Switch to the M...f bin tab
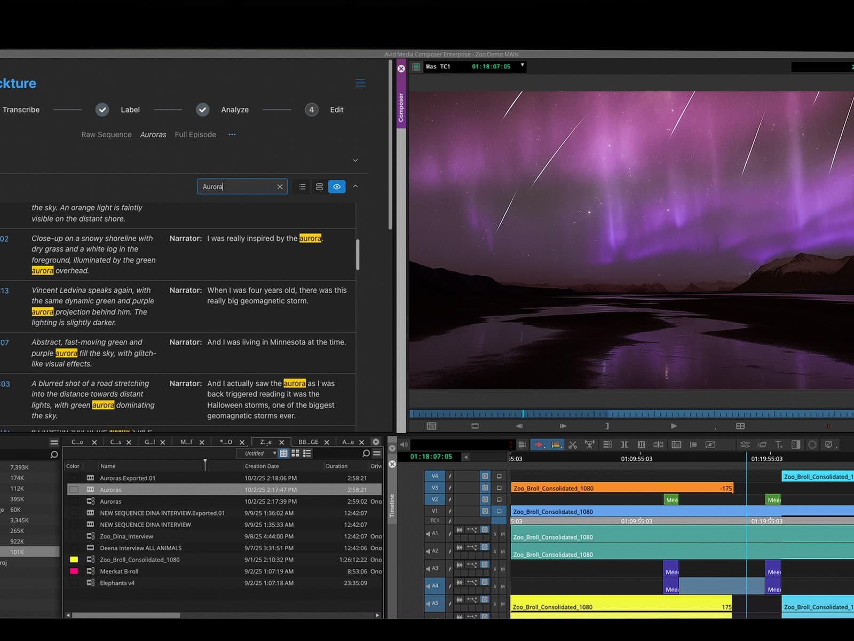Screen dimensions: 854x641 [186, 442]
